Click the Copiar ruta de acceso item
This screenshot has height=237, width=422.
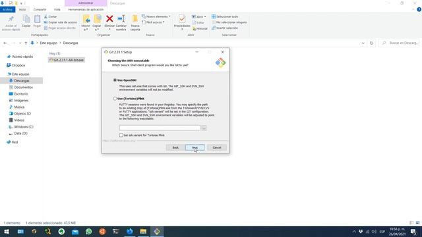click(x=61, y=22)
